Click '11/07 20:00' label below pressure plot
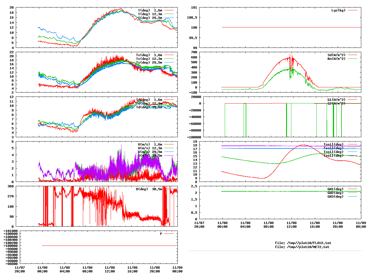 coord(20,270)
